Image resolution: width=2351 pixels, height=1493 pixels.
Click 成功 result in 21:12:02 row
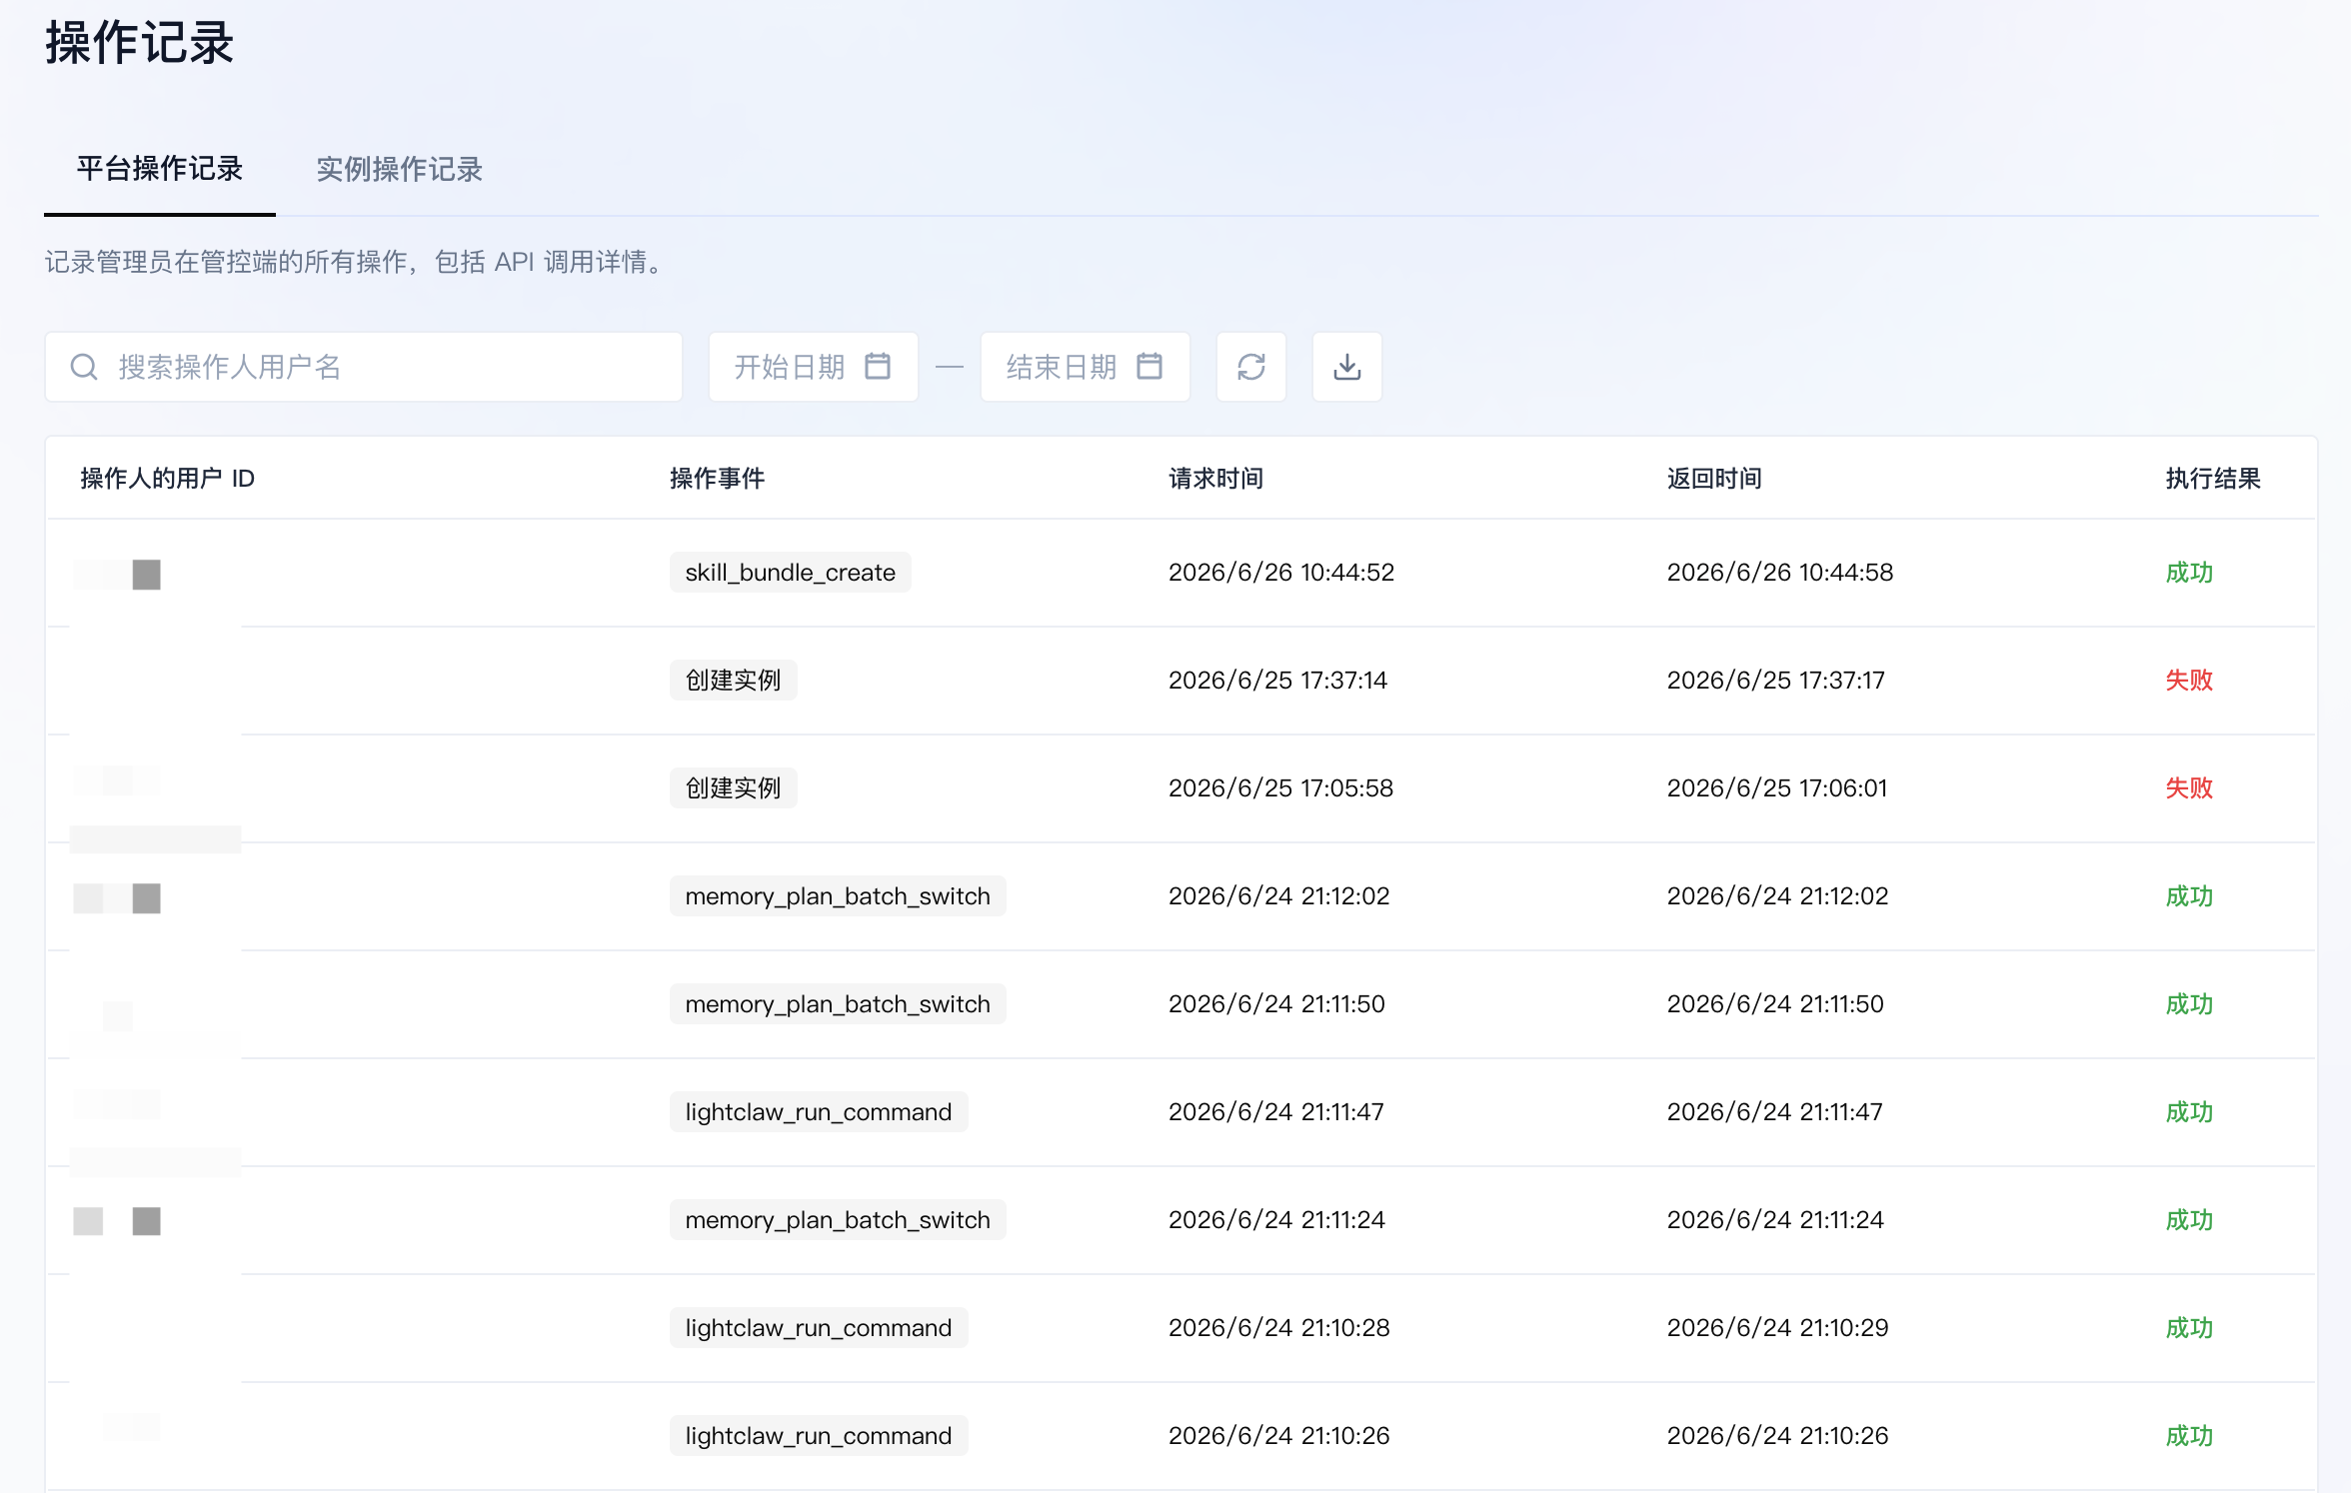pos(2189,896)
